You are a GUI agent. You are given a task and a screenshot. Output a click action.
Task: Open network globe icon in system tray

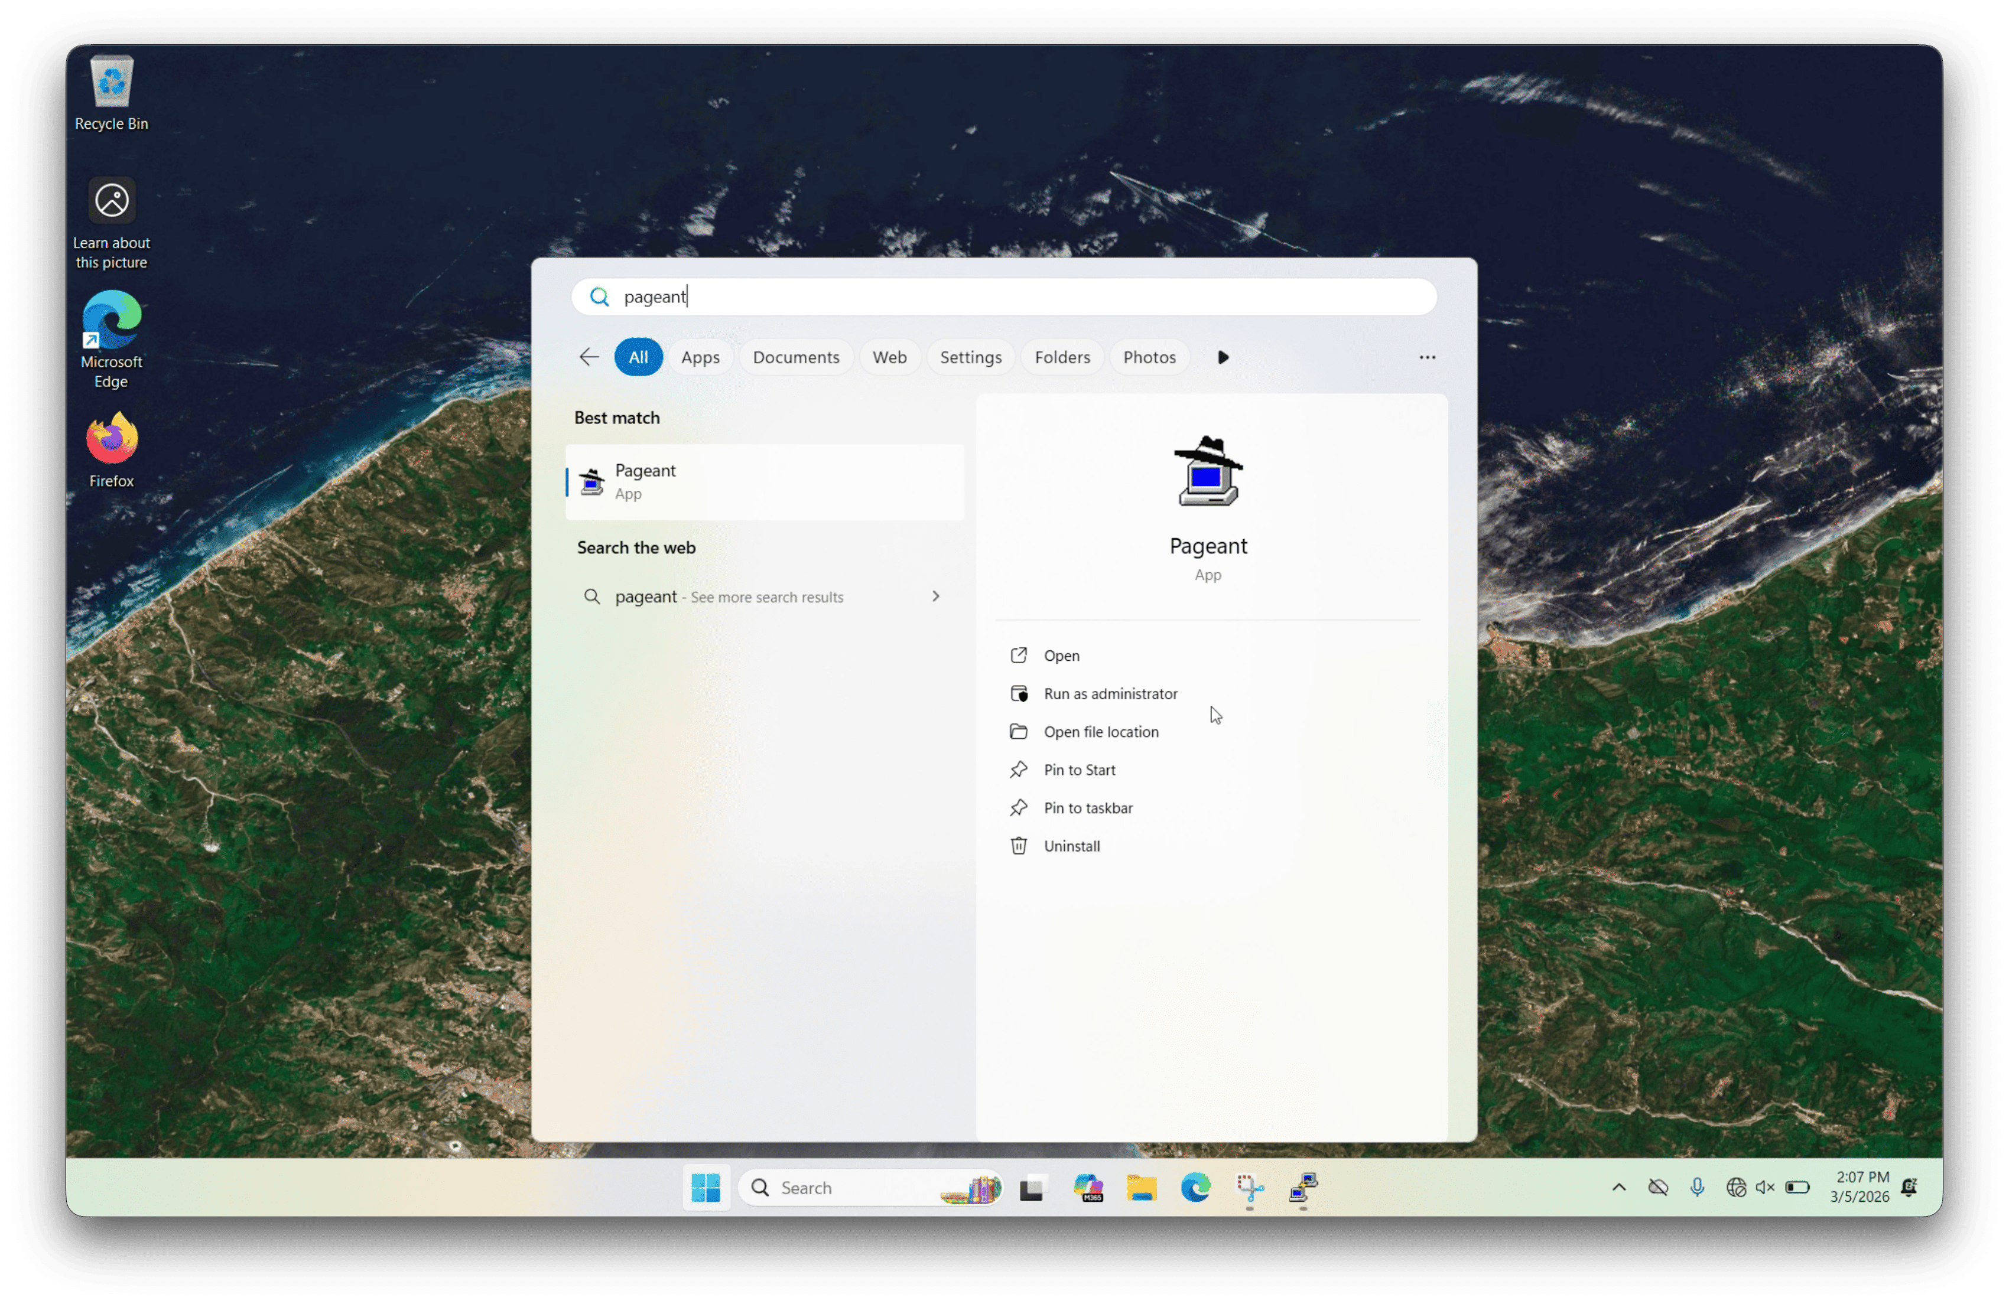tap(1735, 1188)
